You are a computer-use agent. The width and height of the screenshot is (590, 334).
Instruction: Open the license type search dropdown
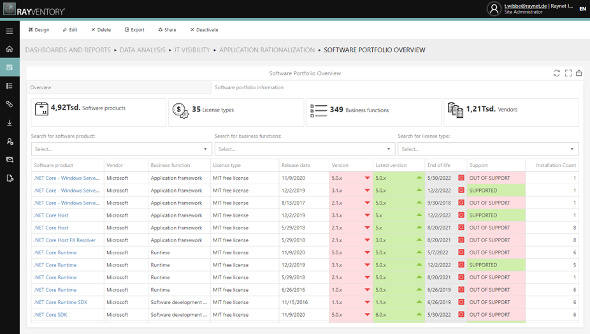(x=488, y=149)
